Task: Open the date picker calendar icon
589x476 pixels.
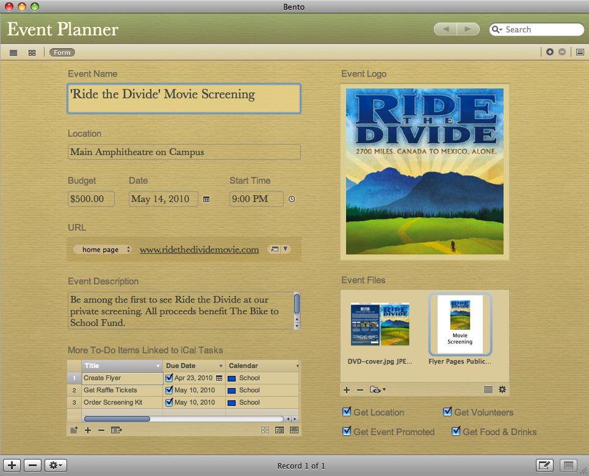Action: 206,199
